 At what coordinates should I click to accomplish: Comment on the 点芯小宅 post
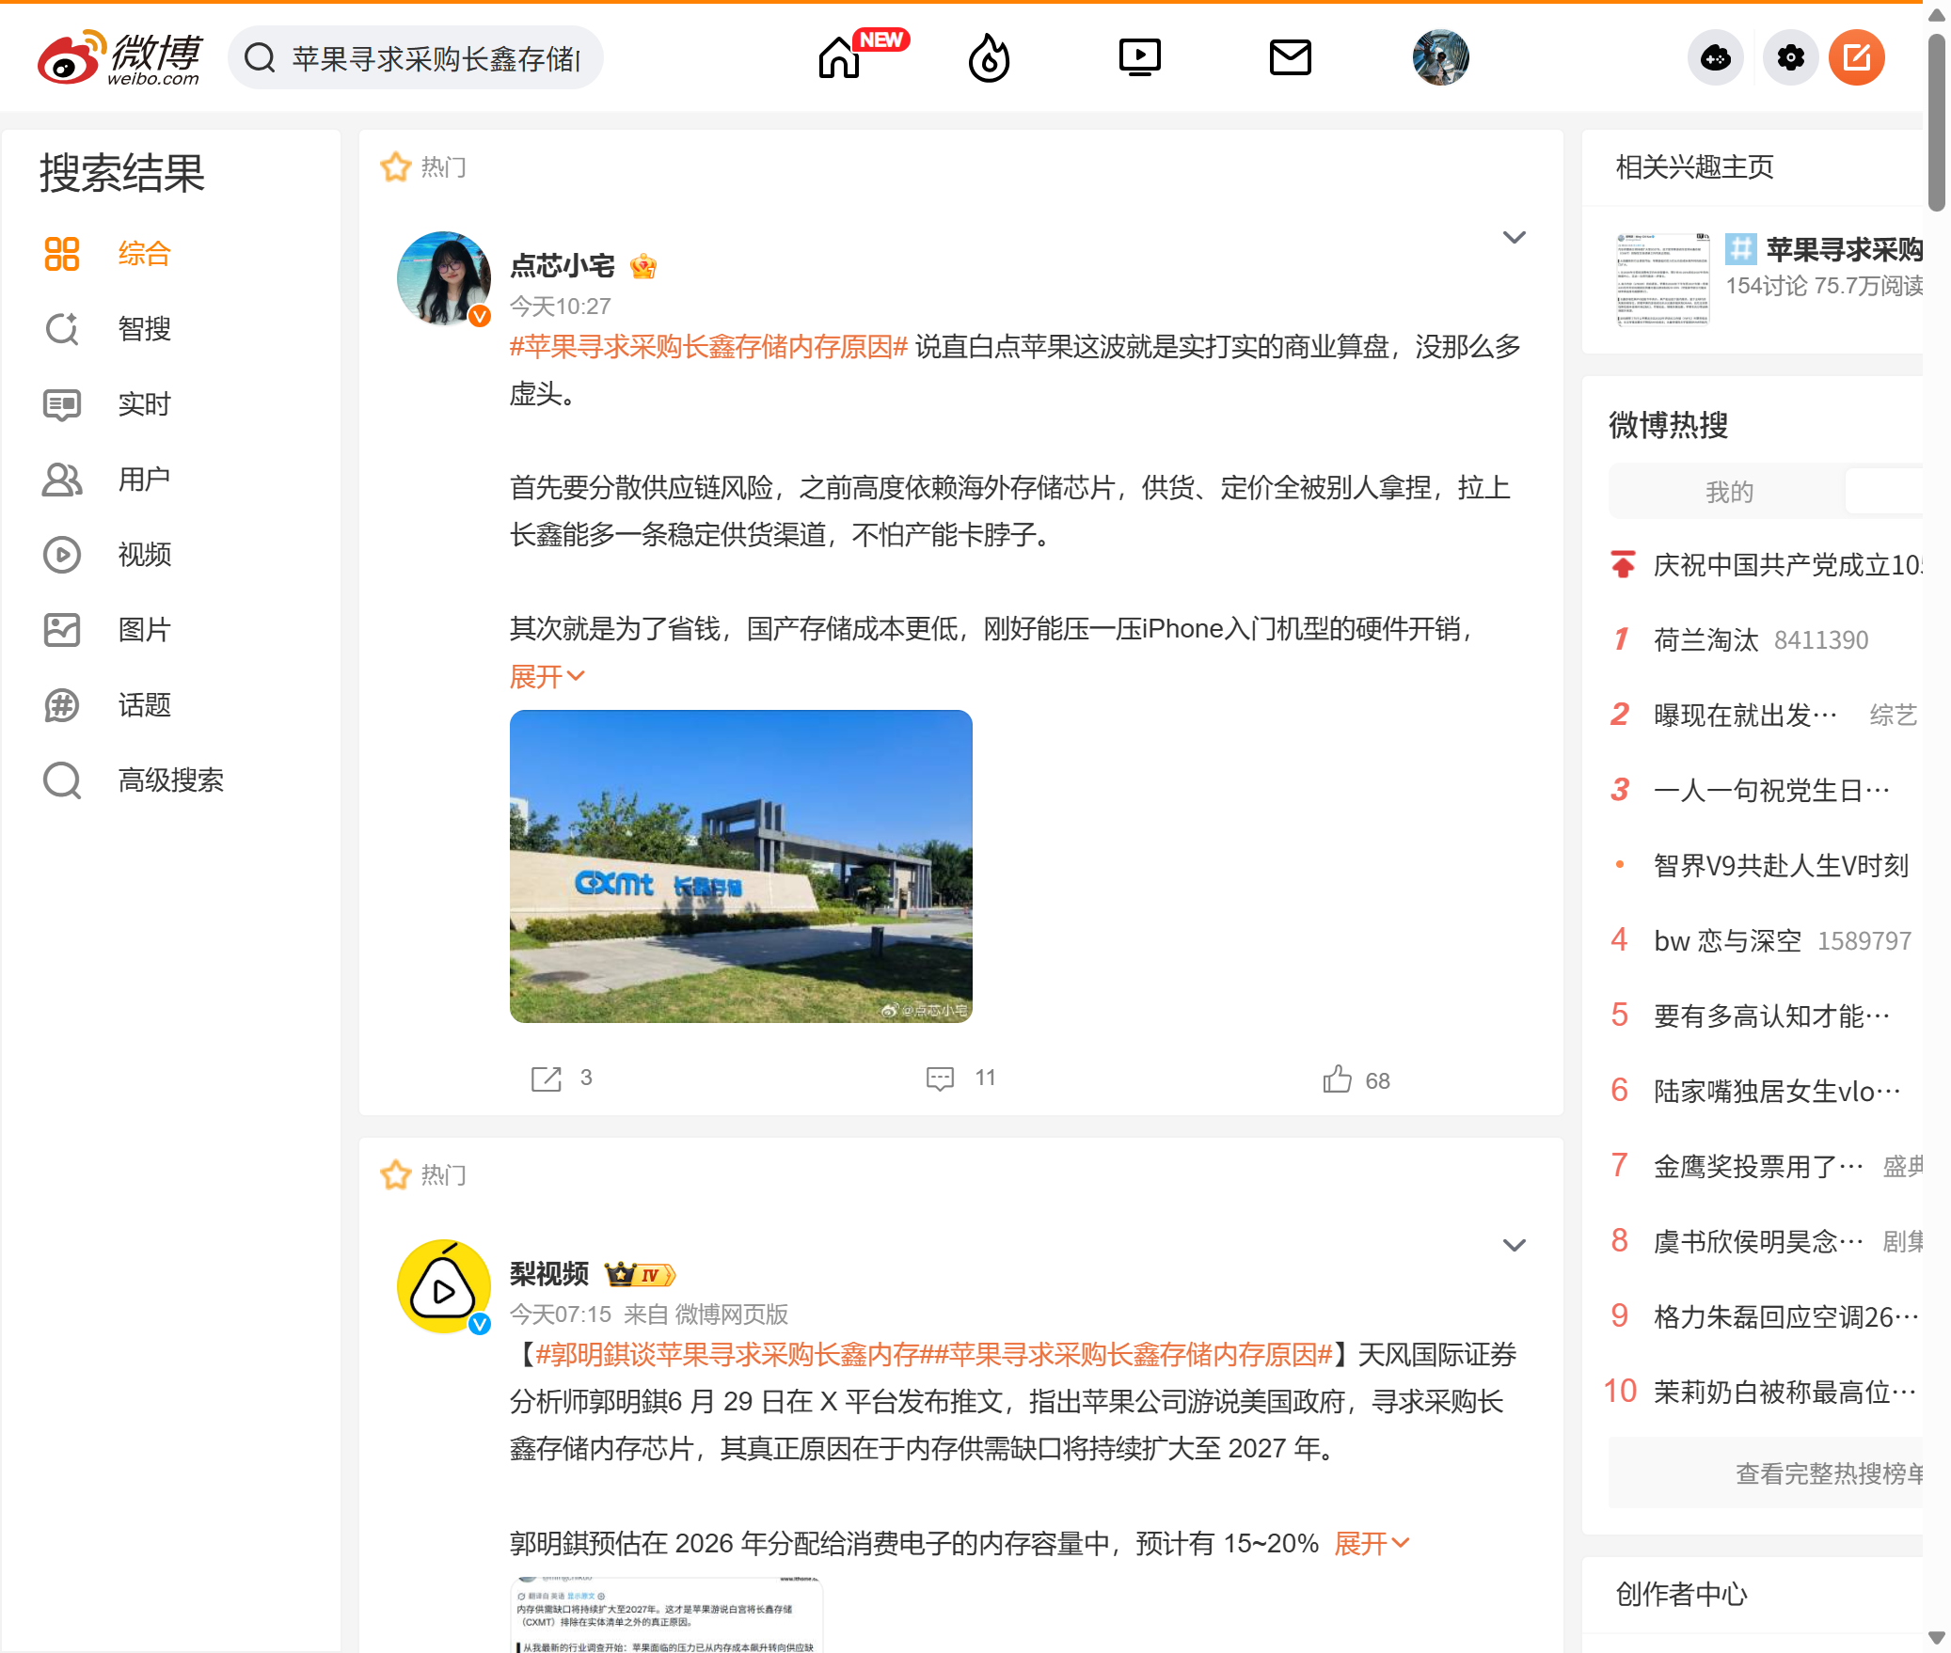coord(960,1078)
